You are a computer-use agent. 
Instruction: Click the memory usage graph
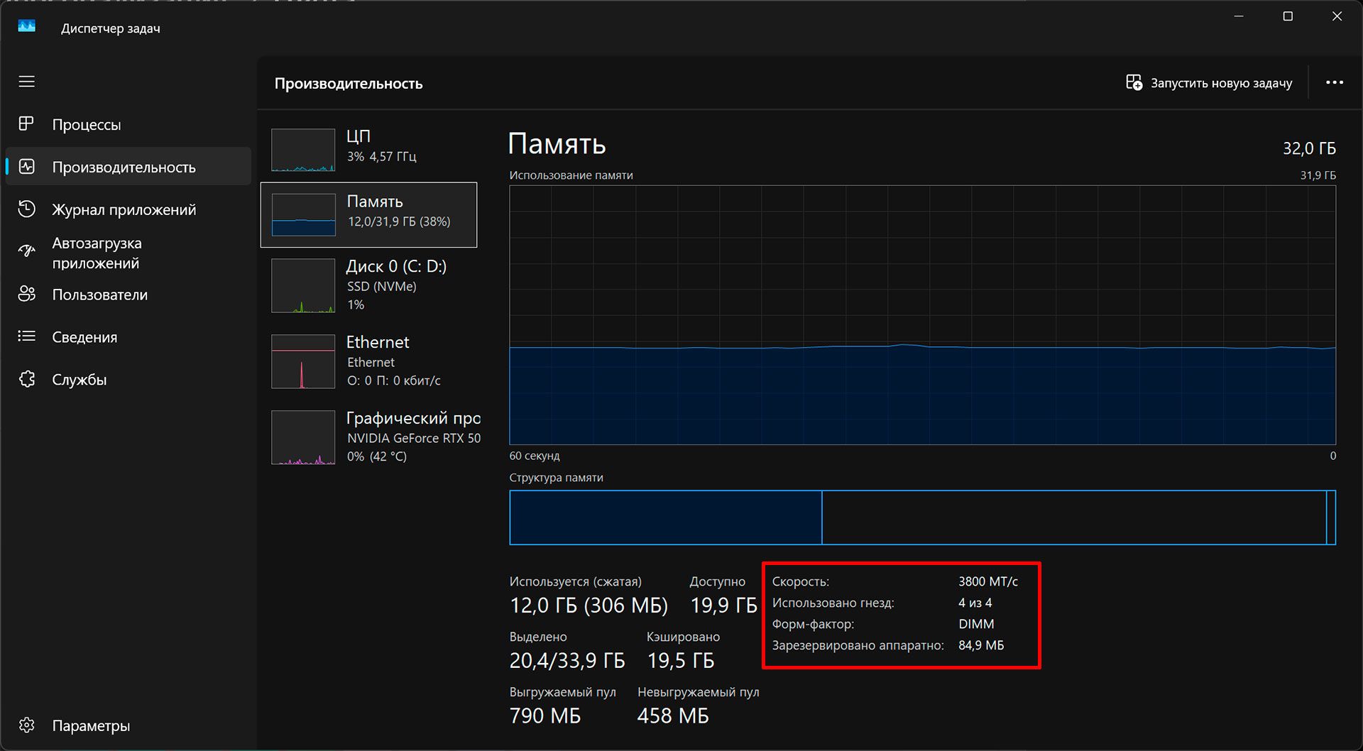point(922,315)
